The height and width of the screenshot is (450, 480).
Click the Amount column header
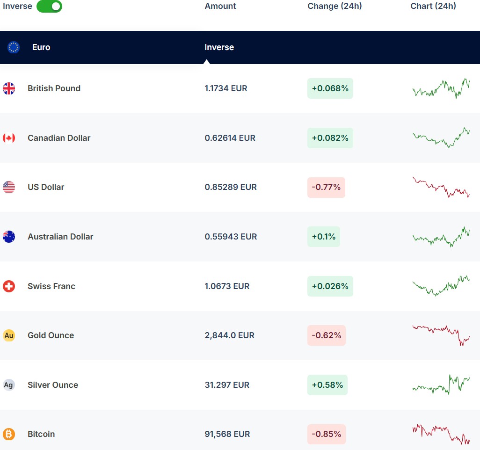pyautogui.click(x=220, y=6)
